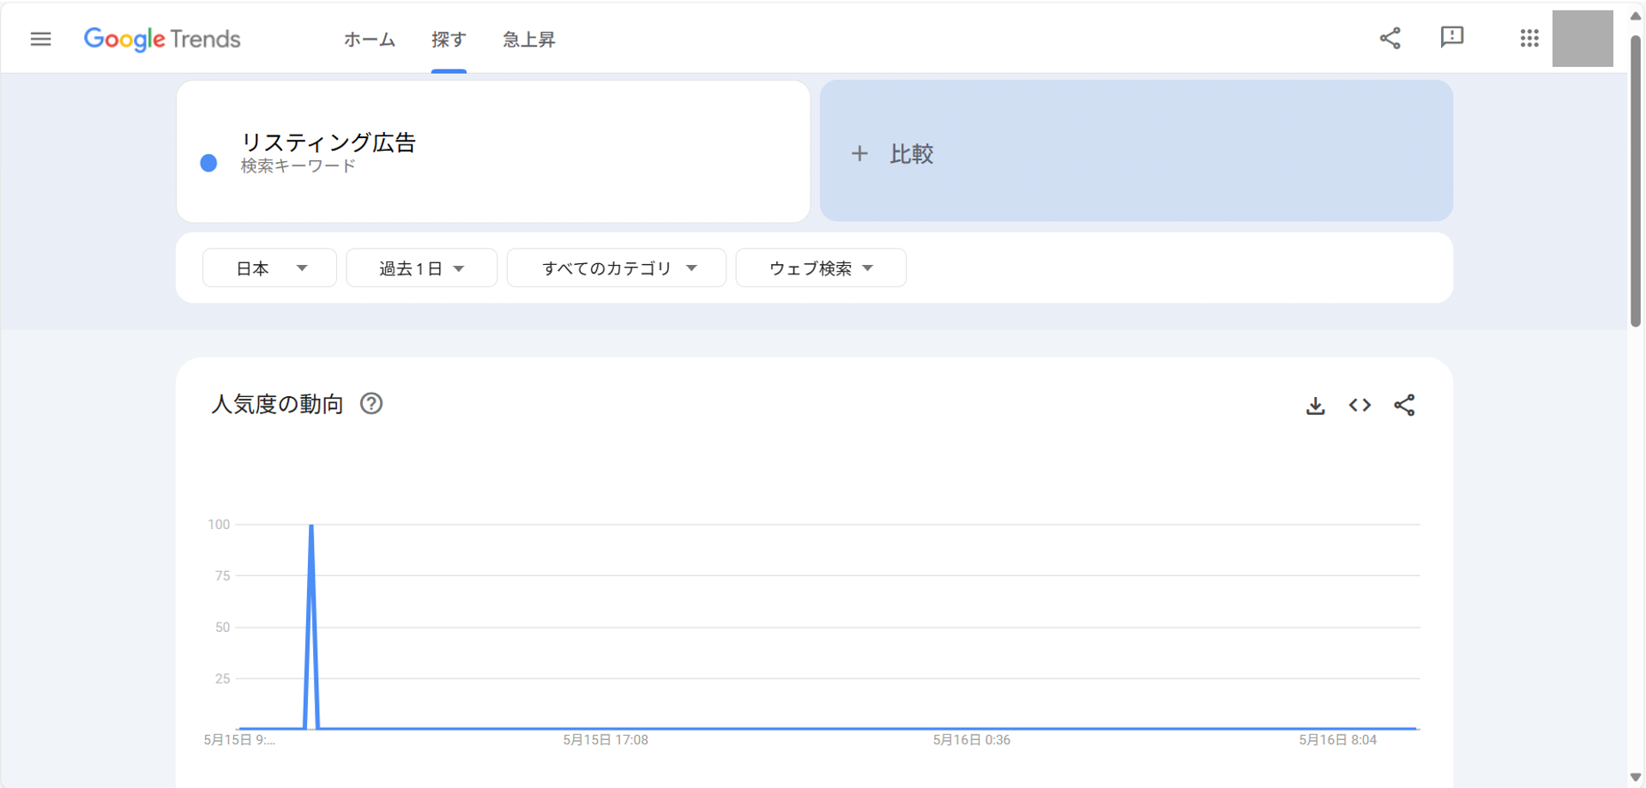The image size is (1646, 788).
Task: Open the 急上昇 tab
Action: point(528,39)
